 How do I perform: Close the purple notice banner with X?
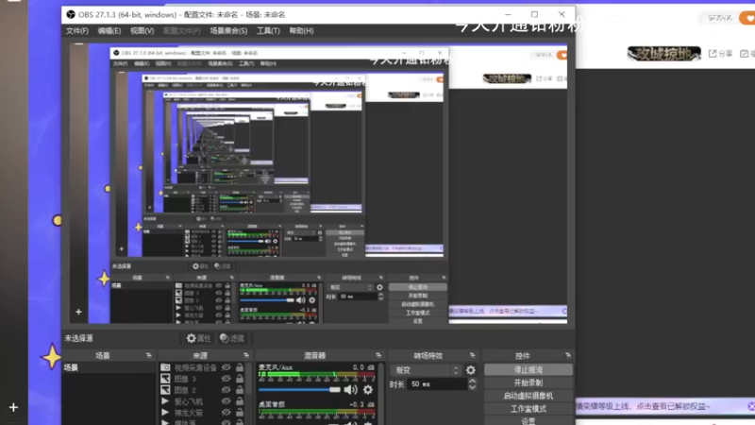tap(751, 407)
